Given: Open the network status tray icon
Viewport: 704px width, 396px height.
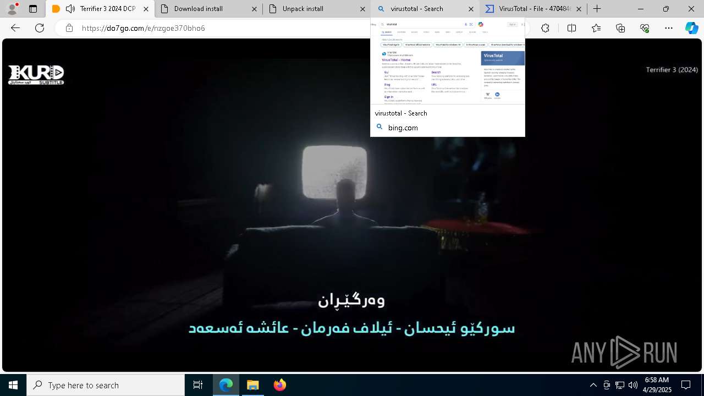Looking at the screenshot, I should coord(620,385).
